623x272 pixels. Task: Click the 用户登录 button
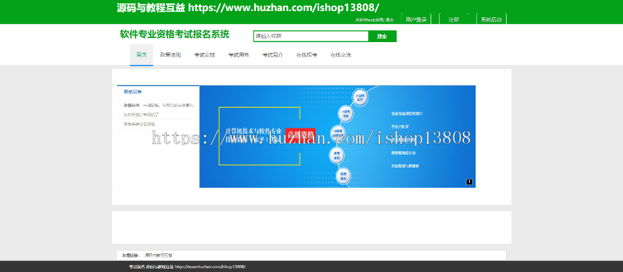tap(416, 19)
